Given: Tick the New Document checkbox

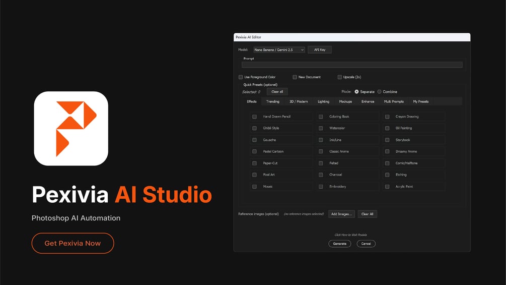Looking at the screenshot, I should [x=295, y=77].
